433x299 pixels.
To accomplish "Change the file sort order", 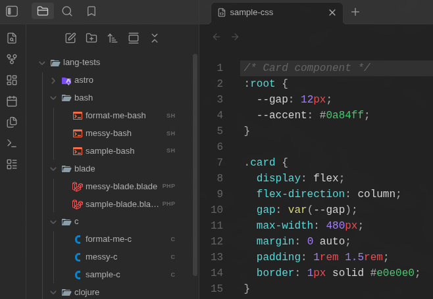I will (x=113, y=38).
